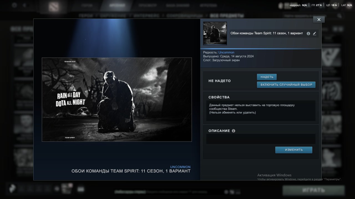Image resolution: width=355 pixels, height=199 pixels.
Task: Click the 'Слот: Загрузочный экран' text
Action: point(221,60)
